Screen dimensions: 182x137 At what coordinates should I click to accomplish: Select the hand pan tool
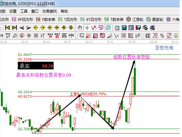(x=80, y=28)
